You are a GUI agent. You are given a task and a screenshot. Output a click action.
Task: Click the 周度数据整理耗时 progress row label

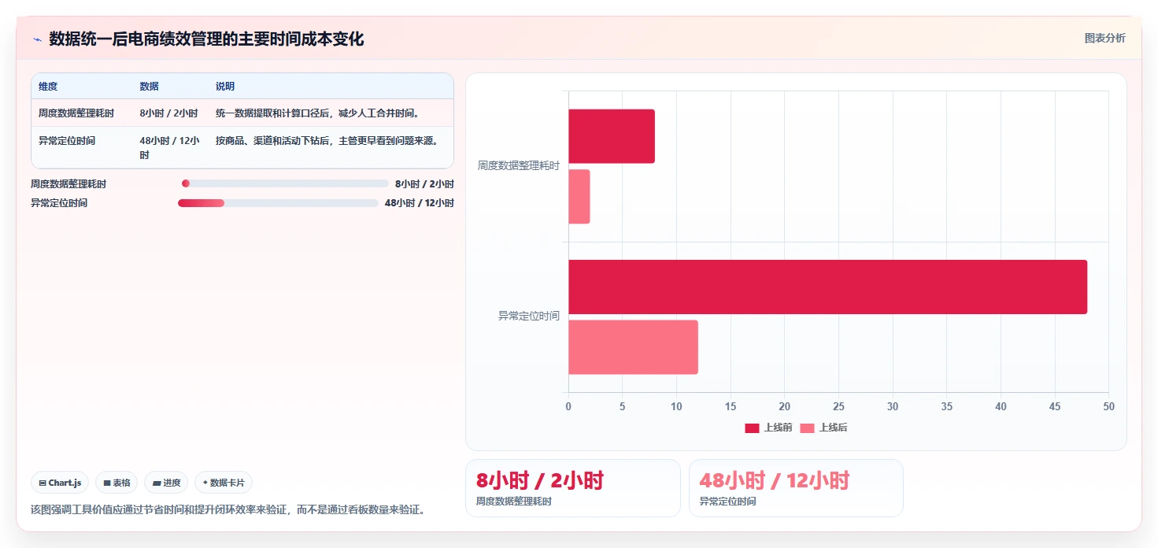click(68, 183)
